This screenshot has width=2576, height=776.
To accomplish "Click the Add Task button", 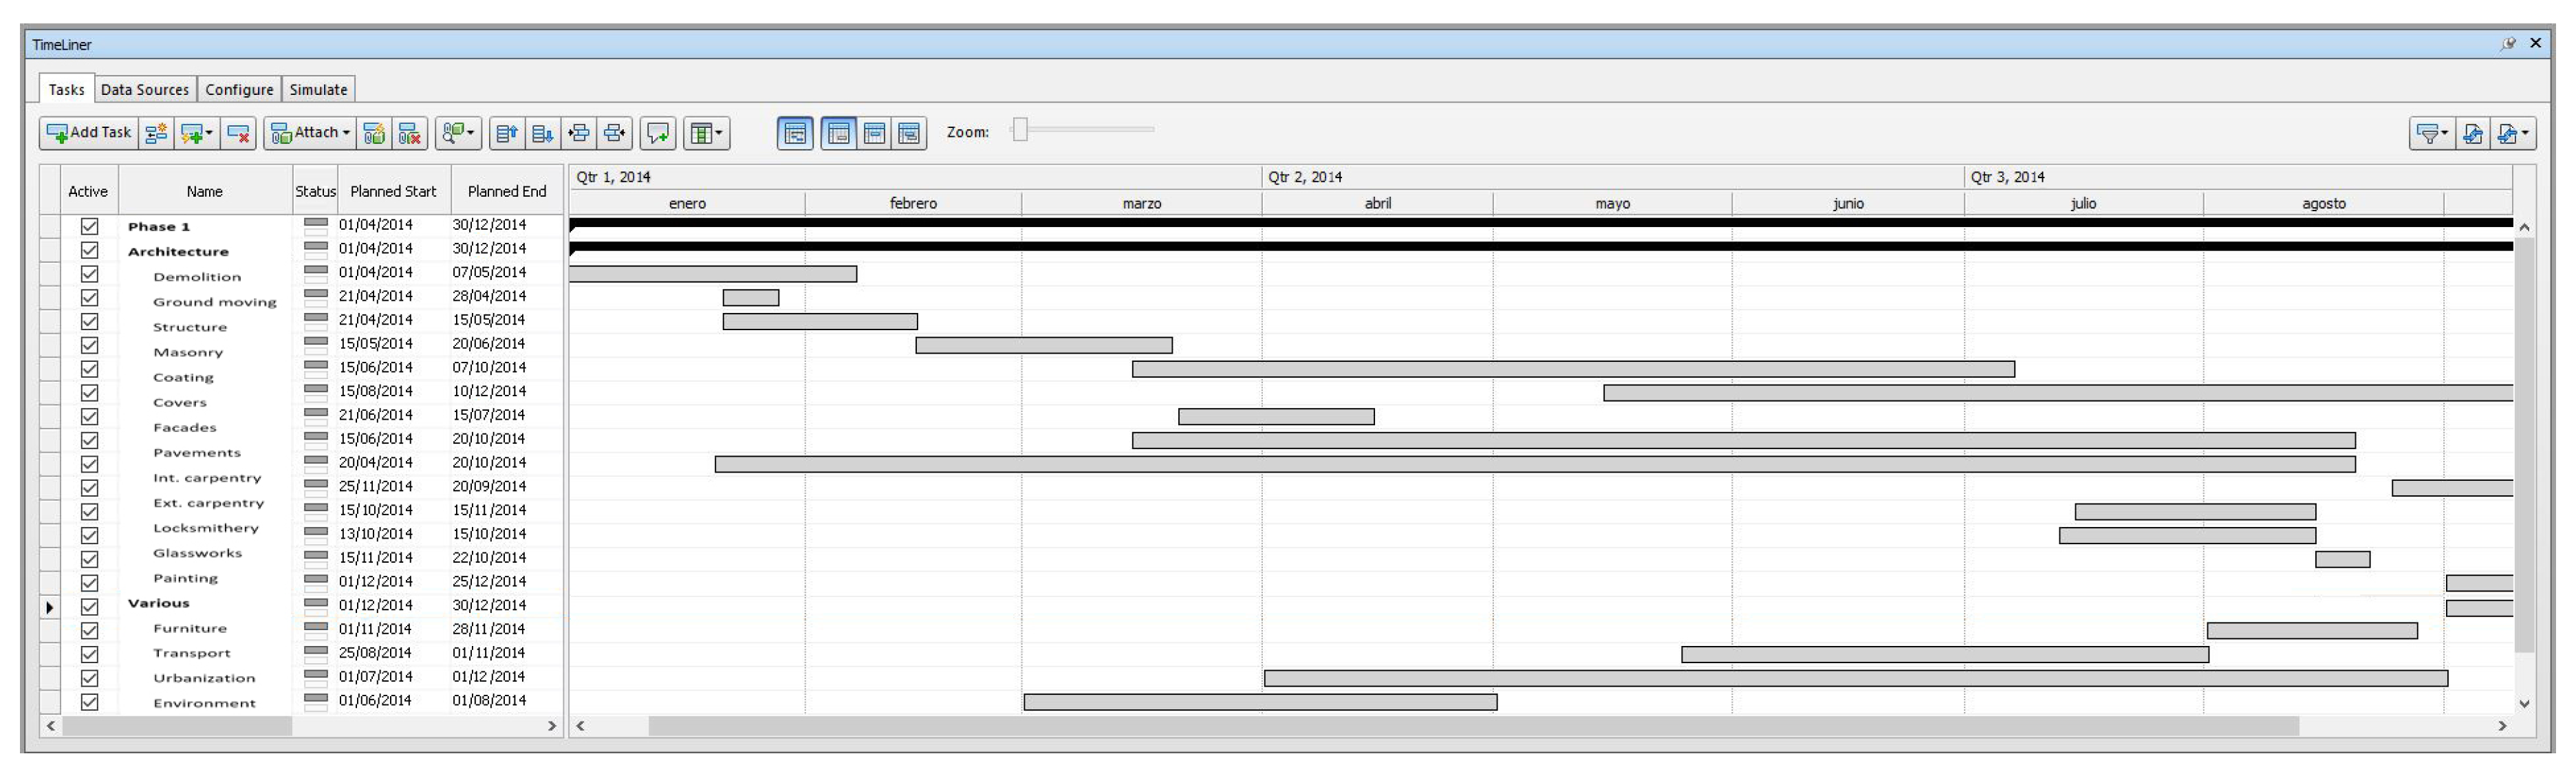I will (x=89, y=133).
